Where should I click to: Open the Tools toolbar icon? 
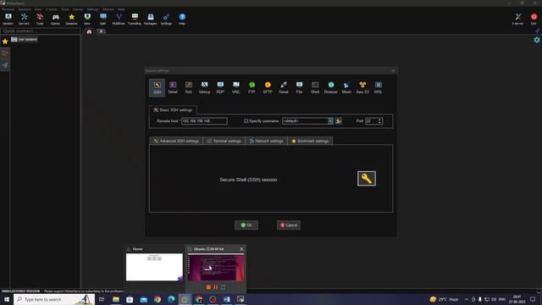(x=40, y=19)
